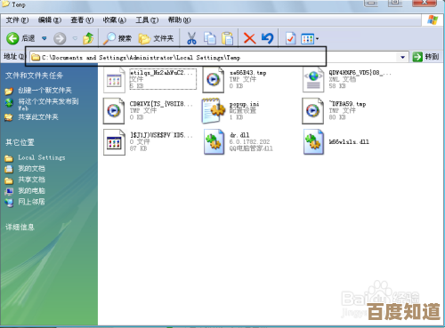Open 我的文档 in Other Places
The image size is (445, 328).
pyautogui.click(x=31, y=169)
